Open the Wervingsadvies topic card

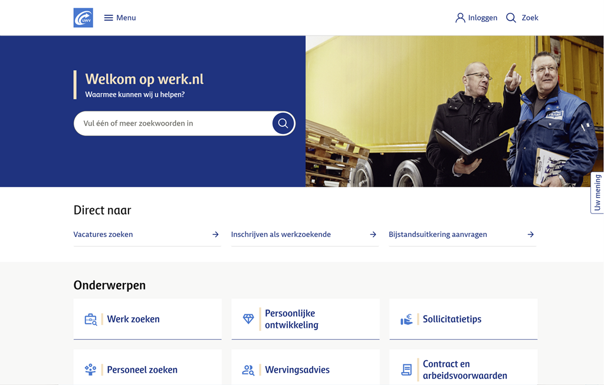pos(305,370)
